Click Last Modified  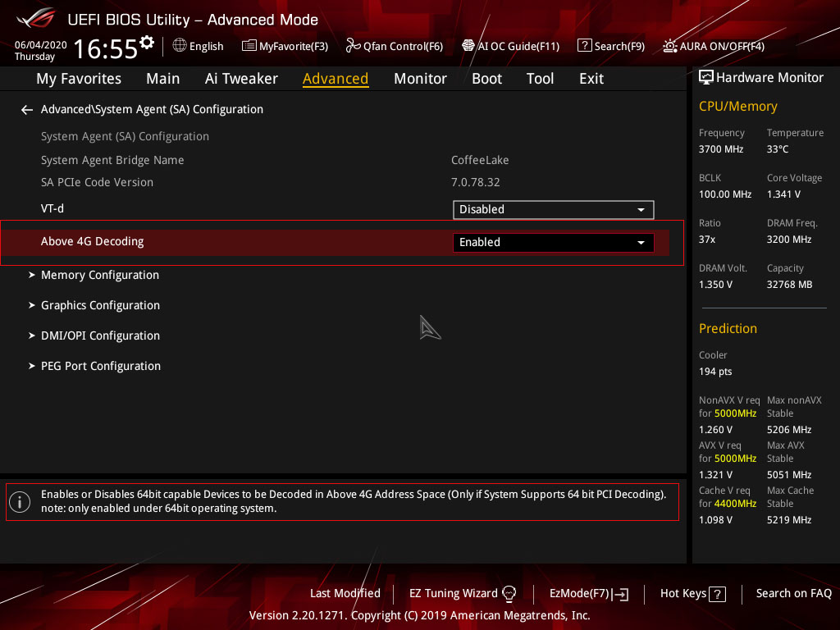point(345,594)
